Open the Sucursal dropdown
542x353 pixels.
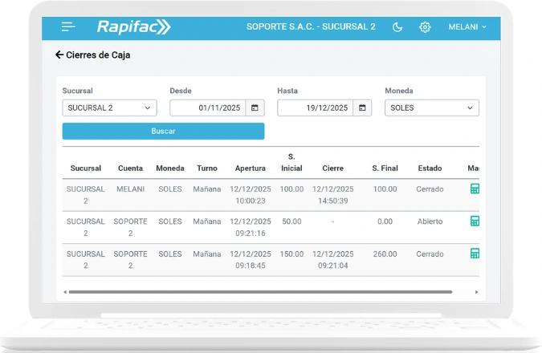point(109,108)
